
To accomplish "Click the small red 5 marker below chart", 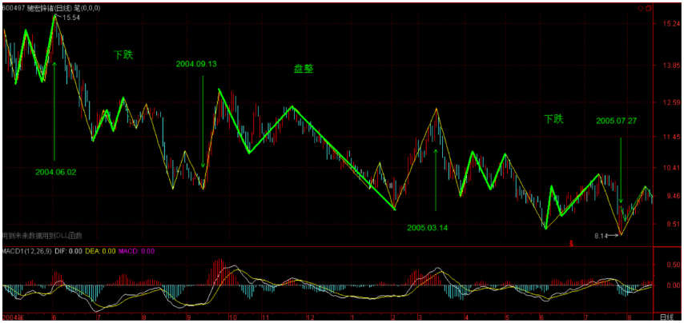I will pos(571,242).
